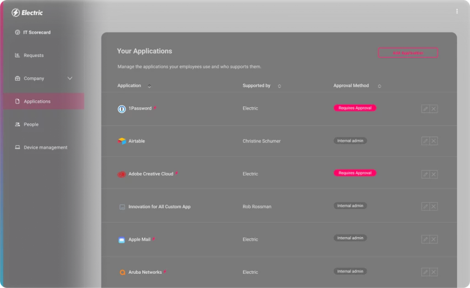
Task: Select Applications in the sidebar
Action: tap(37, 101)
